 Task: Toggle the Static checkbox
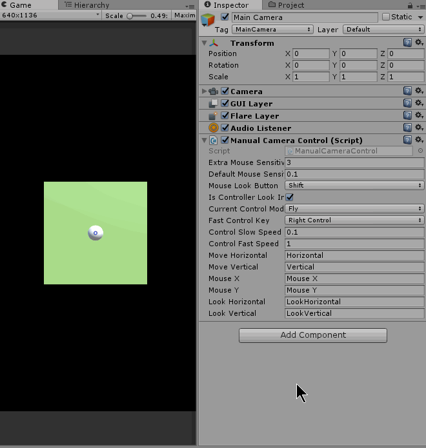click(386, 17)
